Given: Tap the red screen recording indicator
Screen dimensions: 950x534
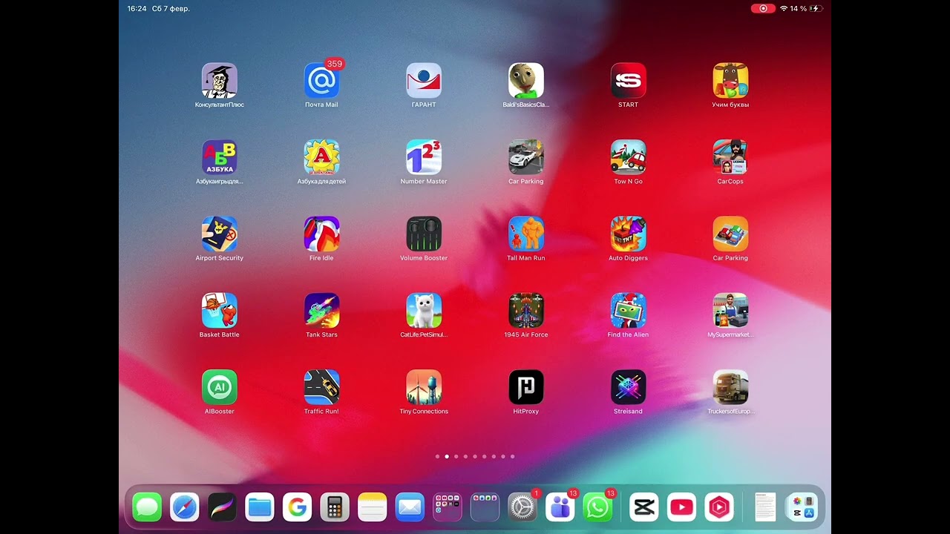Looking at the screenshot, I should (763, 9).
